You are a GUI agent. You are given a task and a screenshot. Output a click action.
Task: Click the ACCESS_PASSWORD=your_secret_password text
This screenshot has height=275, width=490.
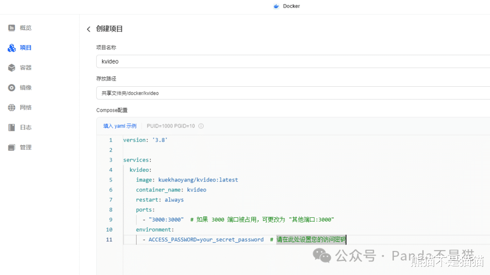click(x=206, y=240)
